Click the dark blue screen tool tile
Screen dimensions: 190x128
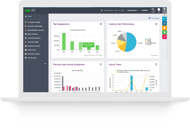point(164,23)
